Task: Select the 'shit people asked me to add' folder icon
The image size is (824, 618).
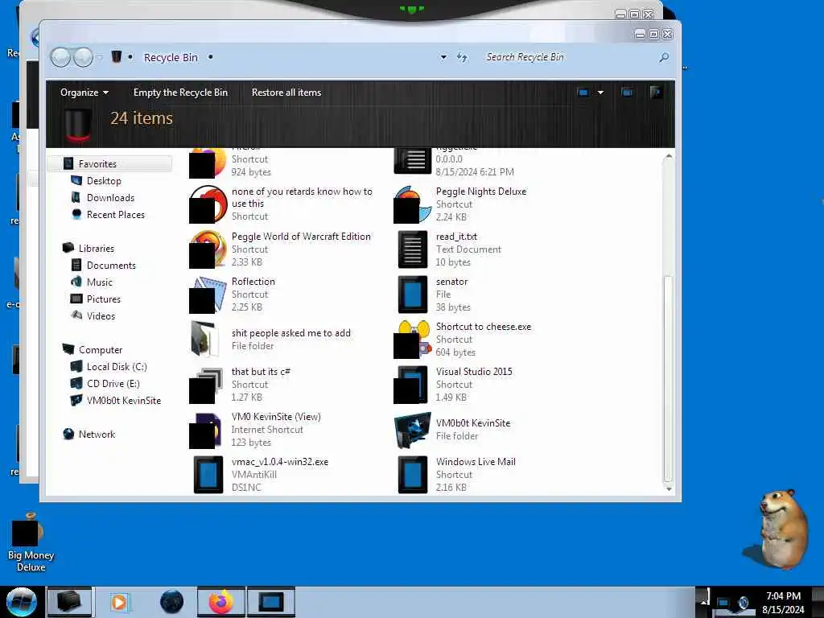Action: 205,340
